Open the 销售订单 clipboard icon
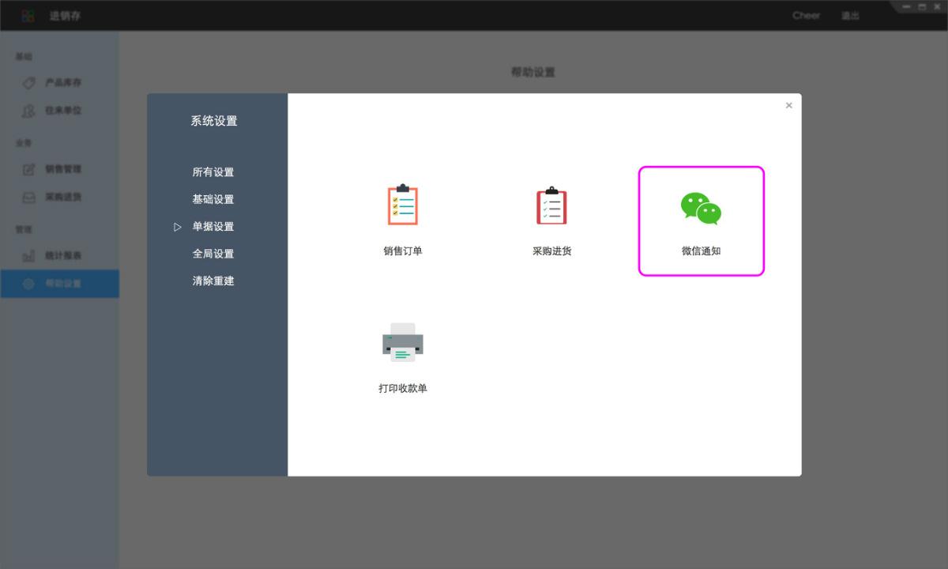This screenshot has height=569, width=948. 402,205
